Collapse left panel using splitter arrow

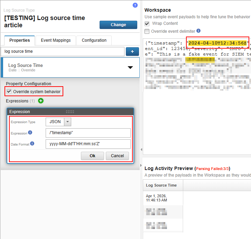[141, 149]
